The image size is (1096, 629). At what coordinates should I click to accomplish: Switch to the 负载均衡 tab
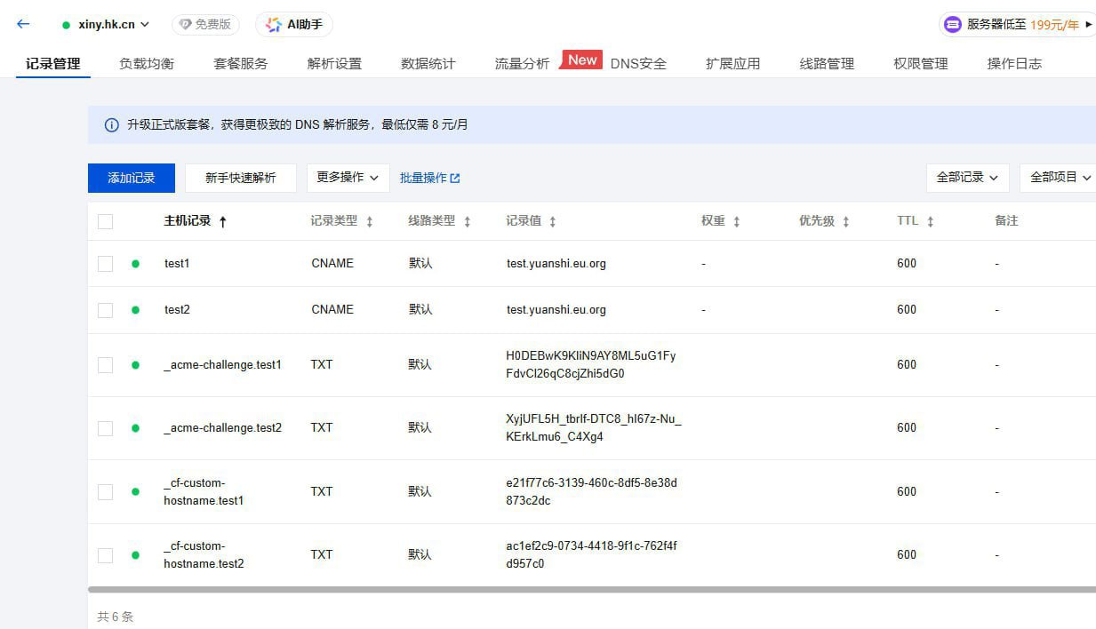[147, 64]
